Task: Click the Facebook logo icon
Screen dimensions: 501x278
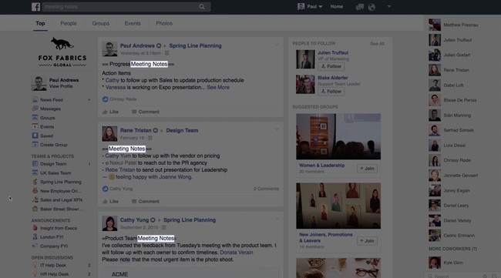Action: tap(35, 7)
